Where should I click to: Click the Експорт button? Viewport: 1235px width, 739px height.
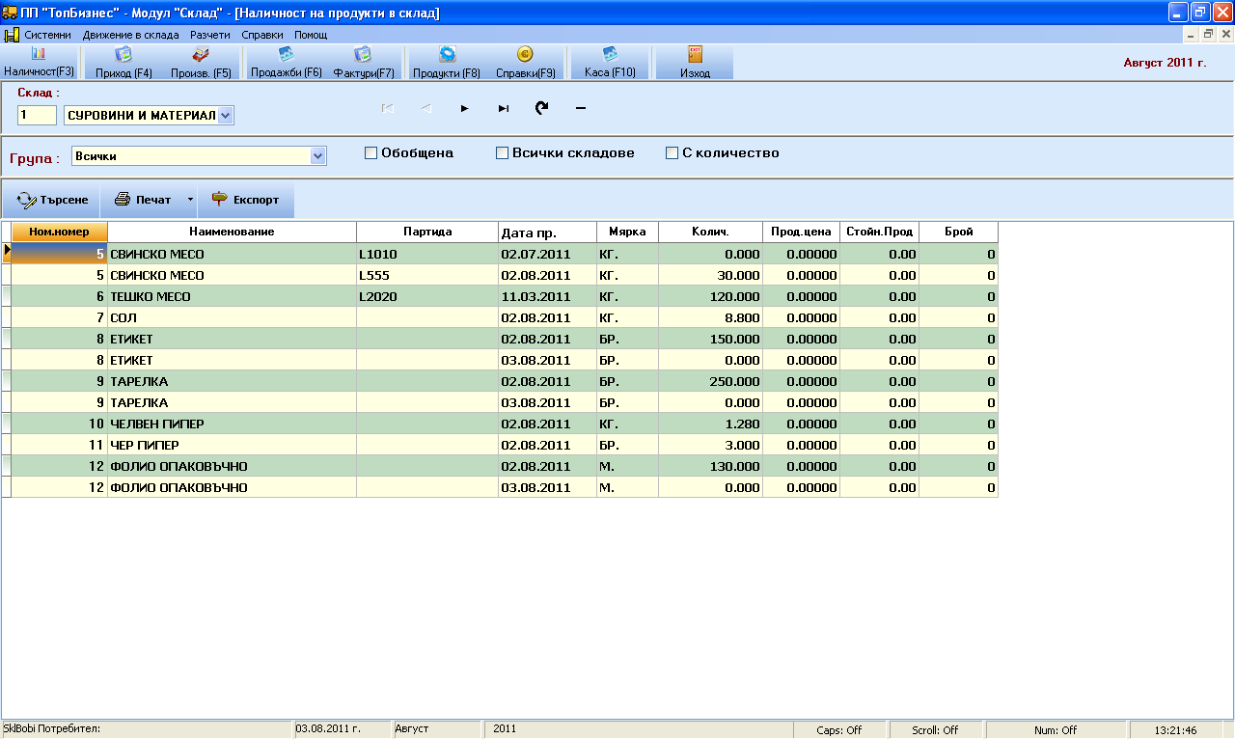tap(245, 200)
